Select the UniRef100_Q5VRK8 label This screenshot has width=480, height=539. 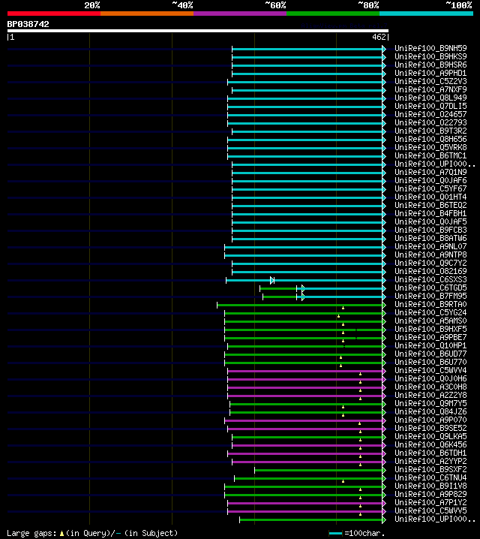[x=430, y=147]
